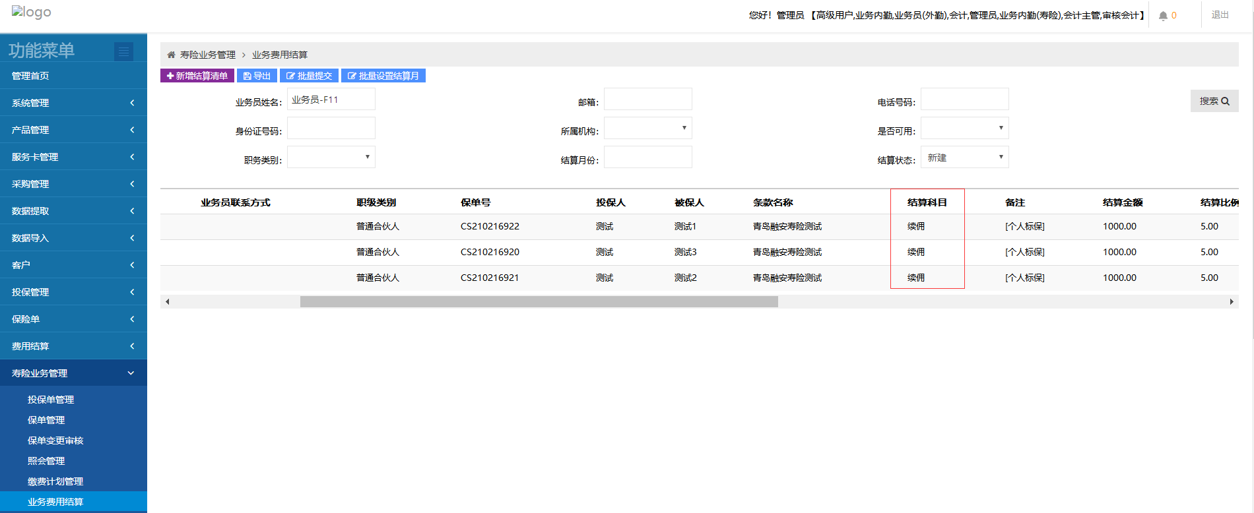Collapse the 寿险业务管理 menu
This screenshot has width=1254, height=513.
pos(73,373)
